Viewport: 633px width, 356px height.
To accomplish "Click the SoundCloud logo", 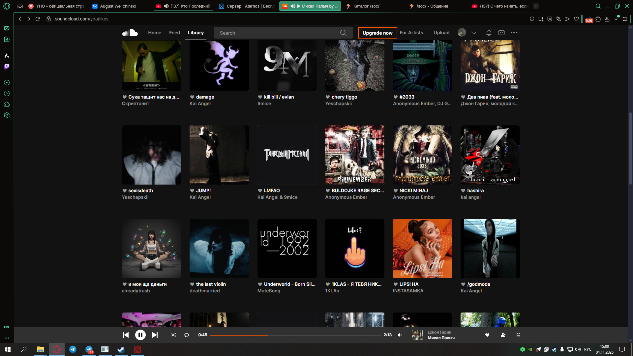I will [x=130, y=33].
